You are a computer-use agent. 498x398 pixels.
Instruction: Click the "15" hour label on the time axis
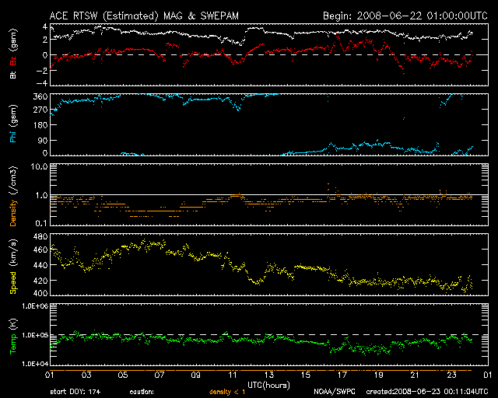pos(306,375)
